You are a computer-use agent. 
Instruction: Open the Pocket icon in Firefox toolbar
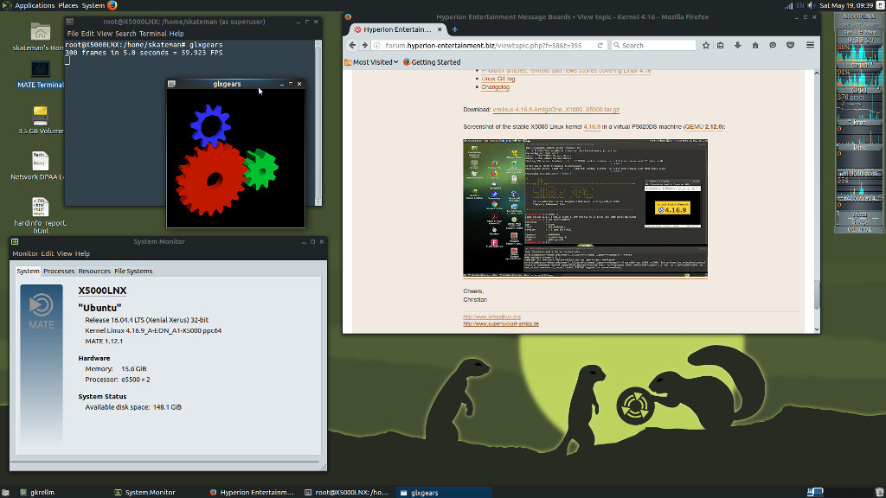[x=791, y=45]
